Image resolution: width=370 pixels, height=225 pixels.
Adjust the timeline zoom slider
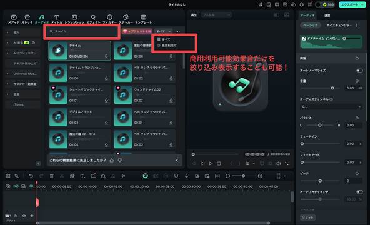coord(243,176)
